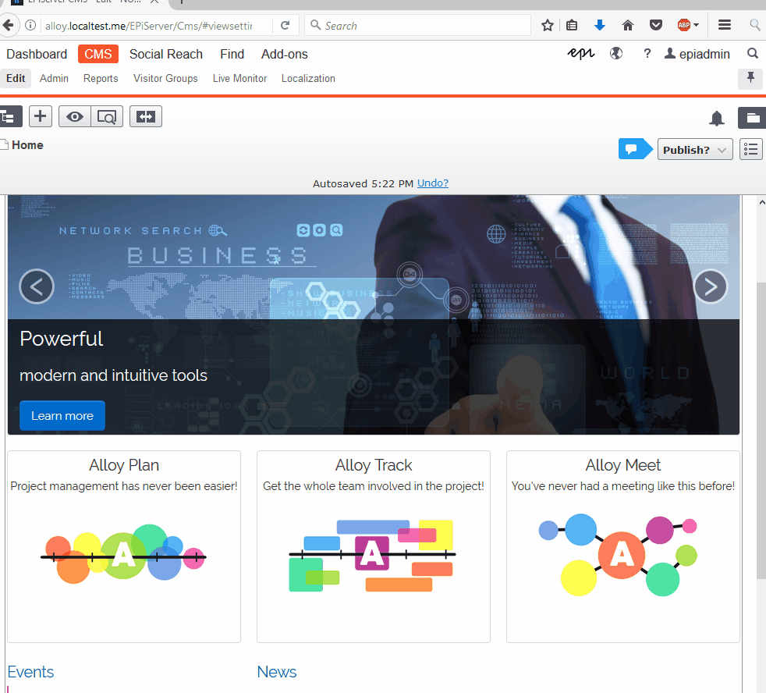Click the Undo? link
The width and height of the screenshot is (766, 693).
[433, 183]
